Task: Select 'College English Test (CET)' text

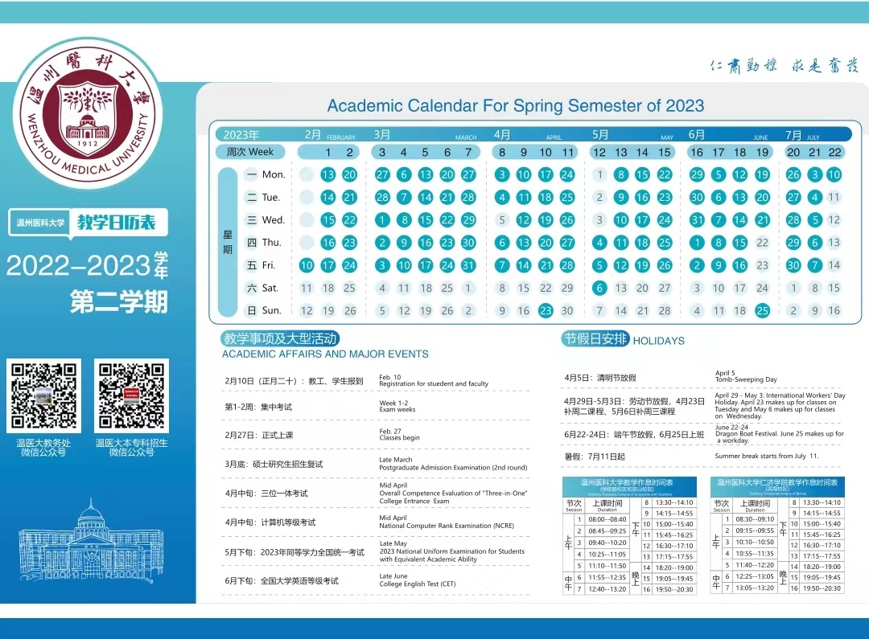Action: 418,584
